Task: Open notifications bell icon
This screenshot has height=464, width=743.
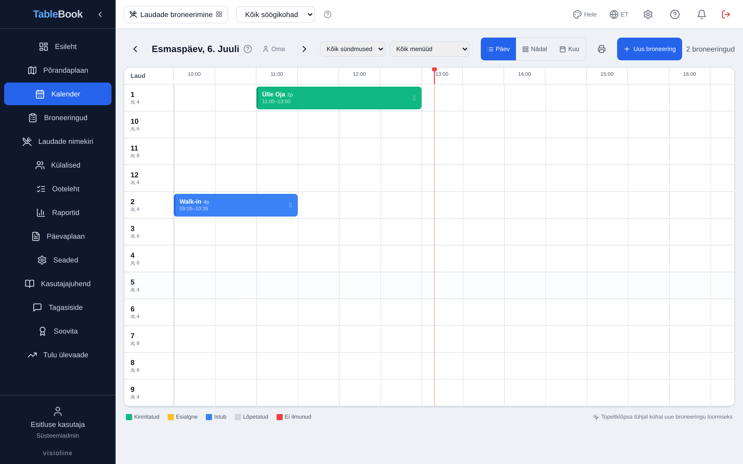Action: [x=701, y=14]
